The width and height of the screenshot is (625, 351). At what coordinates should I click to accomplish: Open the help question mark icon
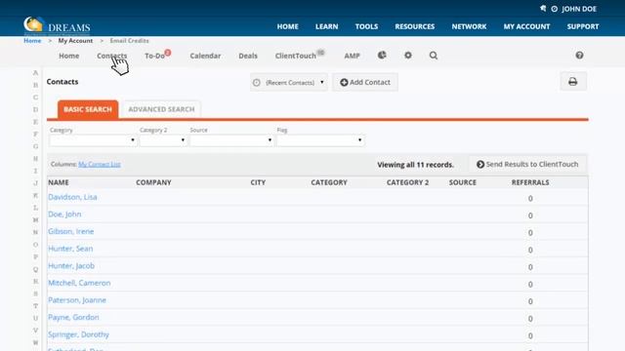pos(579,56)
